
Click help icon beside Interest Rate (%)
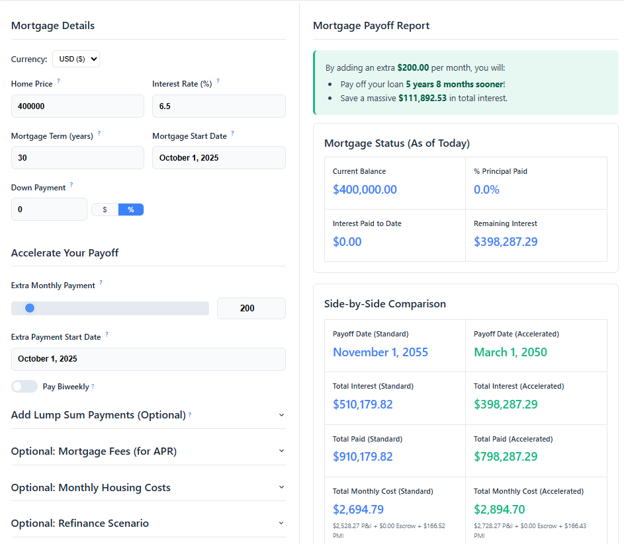pos(218,82)
